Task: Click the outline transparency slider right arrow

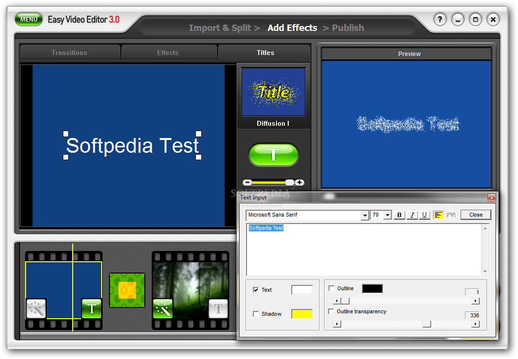Action: point(475,324)
